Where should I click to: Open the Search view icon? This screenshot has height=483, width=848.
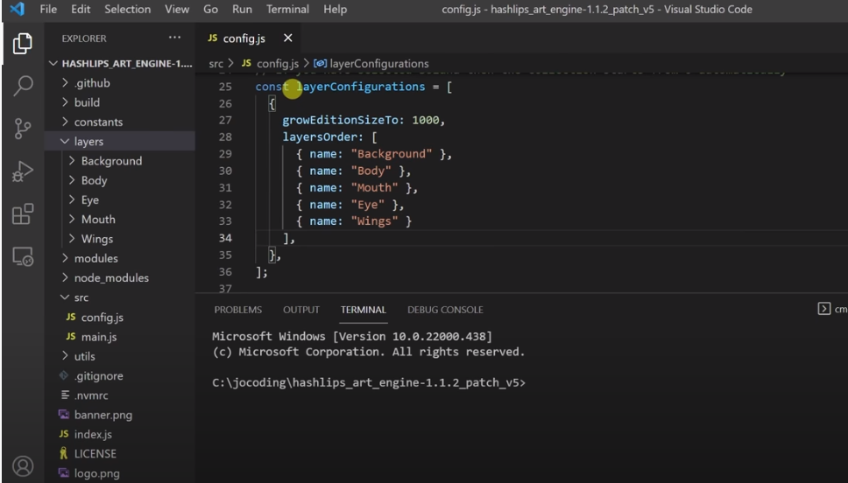(x=22, y=86)
